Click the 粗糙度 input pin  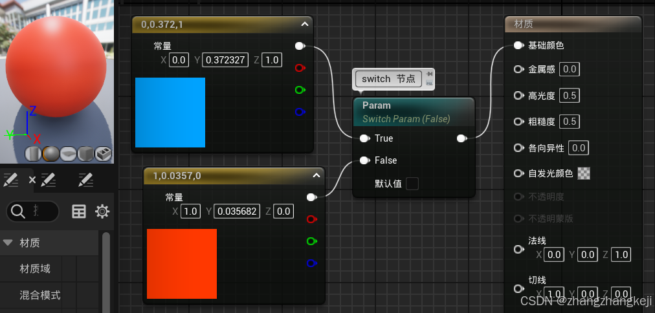[519, 122]
